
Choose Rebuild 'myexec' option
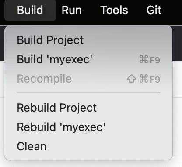tap(88, 127)
